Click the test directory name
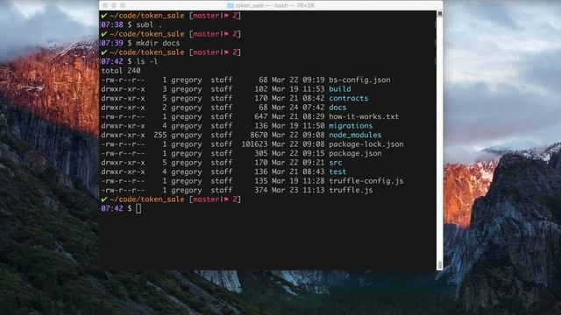 tap(337, 171)
